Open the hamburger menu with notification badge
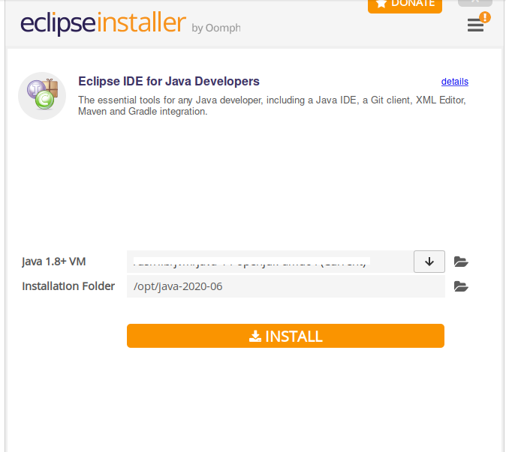Image resolution: width=506 pixels, height=452 pixels. tap(476, 25)
